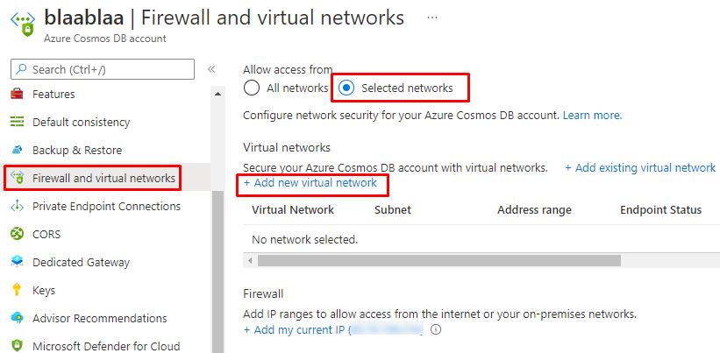Click the Advisor Recommendations icon
The width and height of the screenshot is (720, 353).
coord(17,318)
